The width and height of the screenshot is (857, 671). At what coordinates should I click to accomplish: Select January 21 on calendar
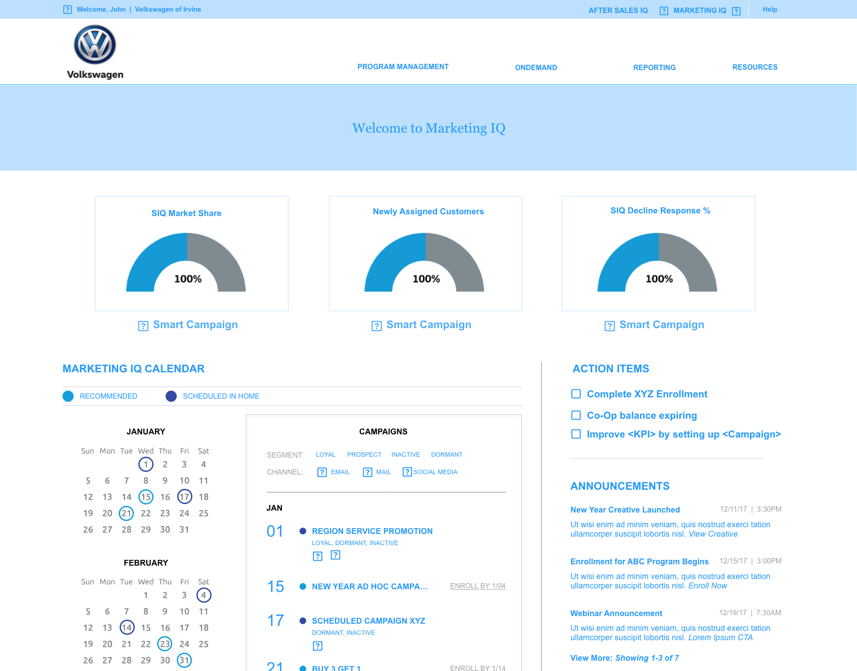[126, 513]
